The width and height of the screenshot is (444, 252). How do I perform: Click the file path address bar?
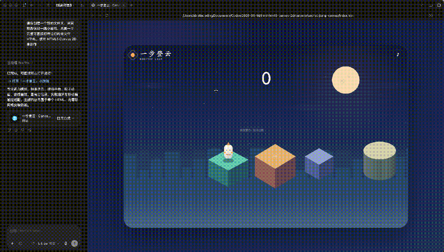click(268, 16)
